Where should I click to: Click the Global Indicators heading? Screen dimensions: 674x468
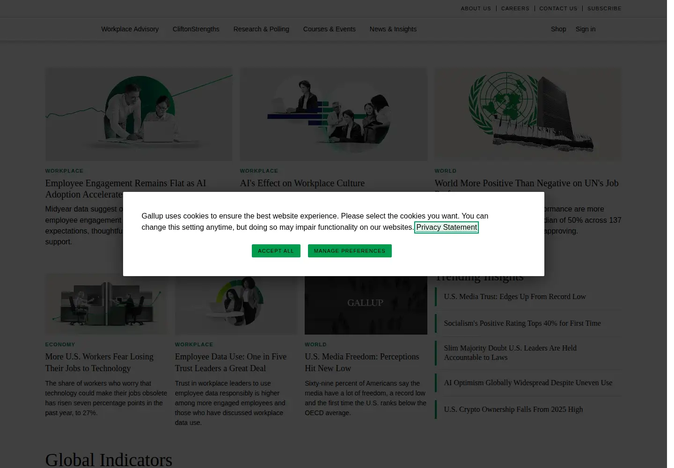point(109,460)
